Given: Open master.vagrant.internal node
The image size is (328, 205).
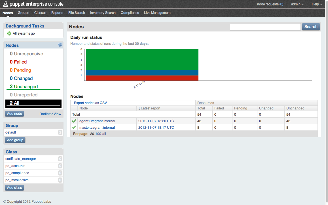Looking at the screenshot, I should pos(97,127).
